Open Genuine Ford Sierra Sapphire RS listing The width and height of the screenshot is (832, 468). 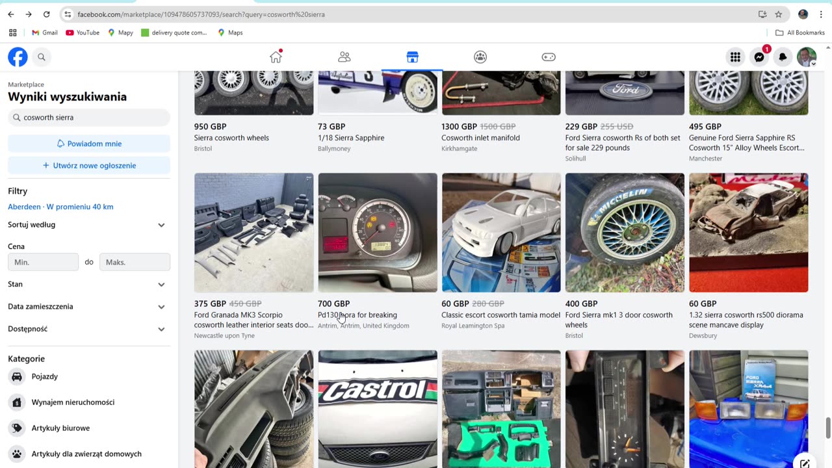click(x=747, y=143)
